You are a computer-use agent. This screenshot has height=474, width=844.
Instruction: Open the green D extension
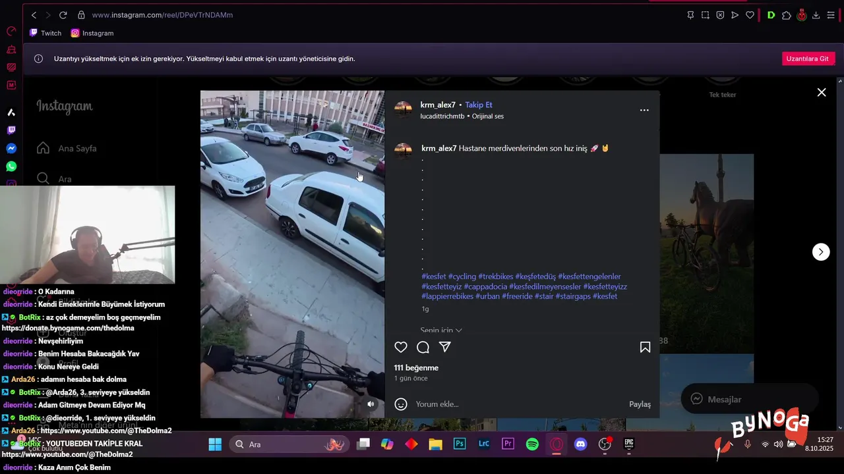tap(771, 15)
